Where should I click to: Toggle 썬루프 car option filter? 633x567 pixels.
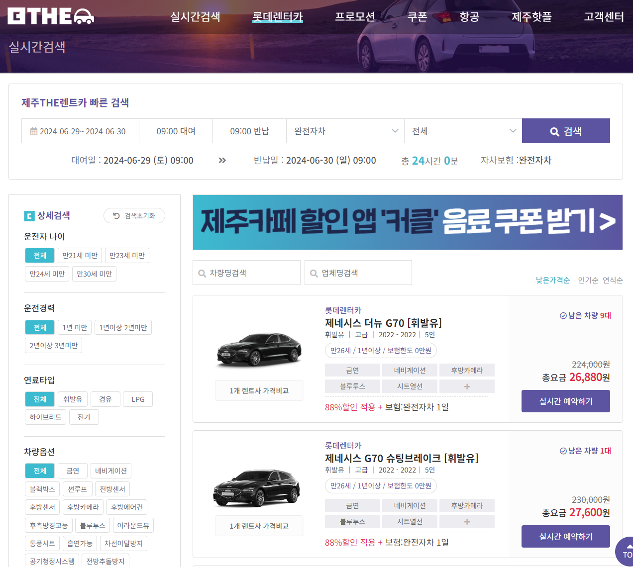(78, 489)
